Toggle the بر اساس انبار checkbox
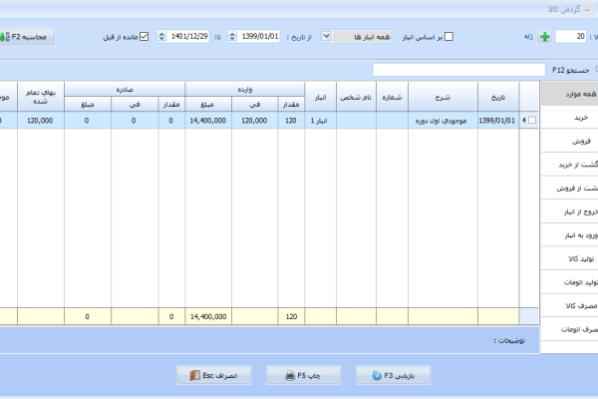Image resolution: width=598 pixels, height=399 pixels. coord(448,37)
